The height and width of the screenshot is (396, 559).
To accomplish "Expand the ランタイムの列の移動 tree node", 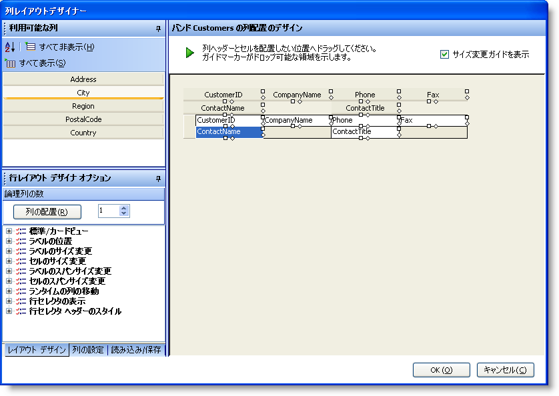I will pyautogui.click(x=9, y=291).
